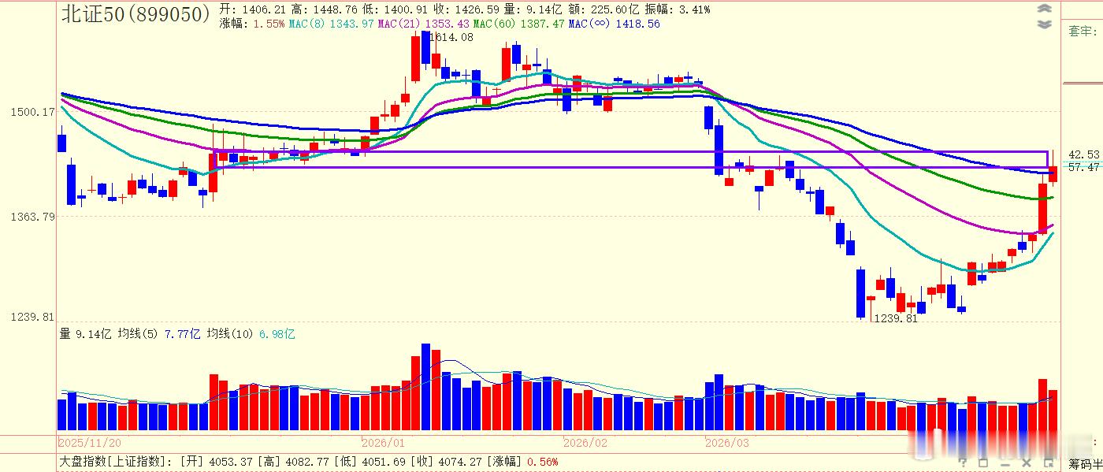
Task: Select the 均线(5) 7.77亿 volume average label
Action: click(x=159, y=334)
